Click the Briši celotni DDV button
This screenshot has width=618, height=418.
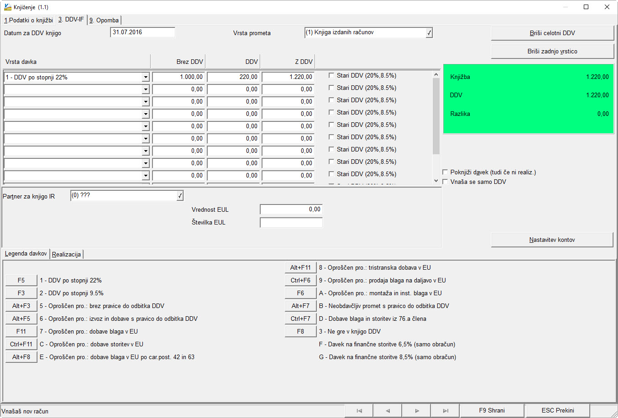(552, 33)
